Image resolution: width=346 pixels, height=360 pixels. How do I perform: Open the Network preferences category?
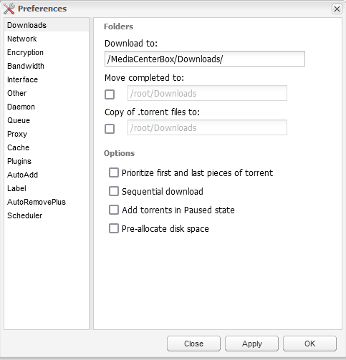click(x=22, y=39)
